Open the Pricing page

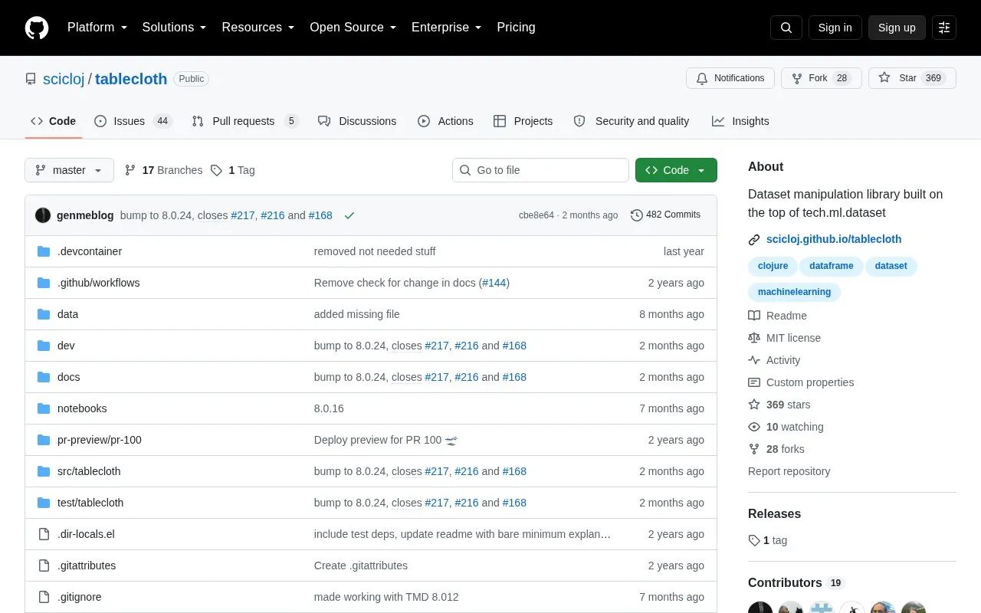516,28
